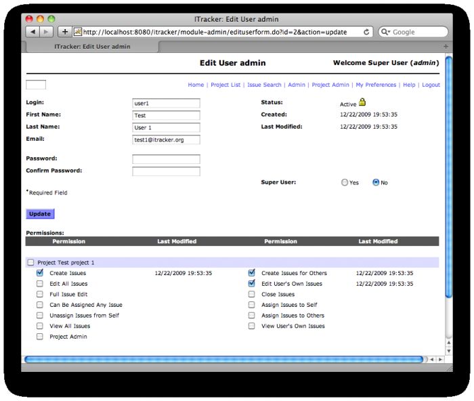474x401 pixels.
Task: Select Yes for Super User
Action: 345,182
